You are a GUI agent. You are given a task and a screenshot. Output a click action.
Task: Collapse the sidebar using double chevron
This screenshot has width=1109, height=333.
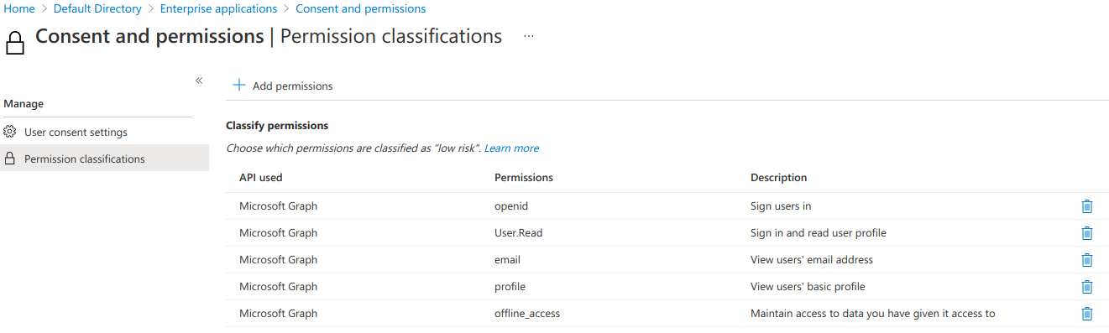point(199,81)
